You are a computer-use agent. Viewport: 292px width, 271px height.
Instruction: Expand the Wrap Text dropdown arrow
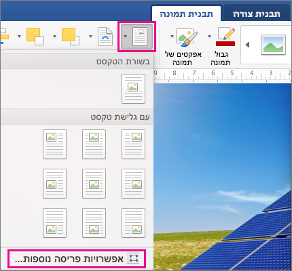coord(125,37)
